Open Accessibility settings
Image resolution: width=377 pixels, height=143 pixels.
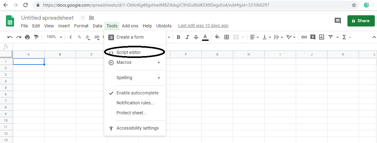(135, 128)
